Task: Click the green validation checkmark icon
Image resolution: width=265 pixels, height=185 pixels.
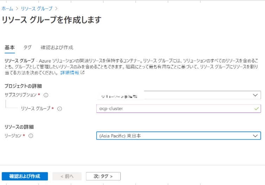Action: (256, 109)
